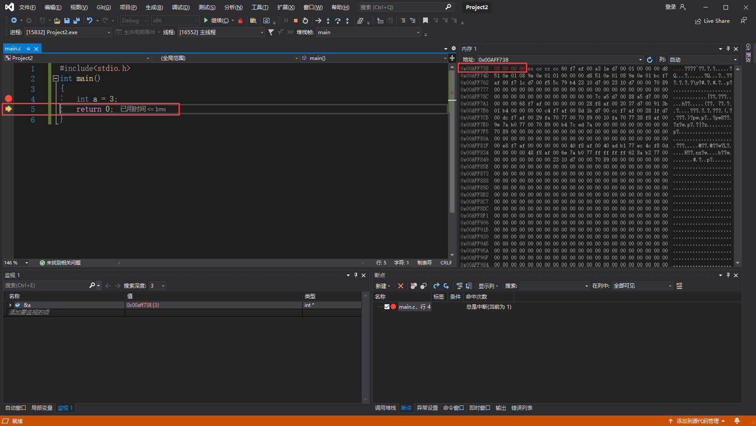Refresh the memory view icon
The height and width of the screenshot is (426, 756).
pyautogui.click(x=649, y=60)
